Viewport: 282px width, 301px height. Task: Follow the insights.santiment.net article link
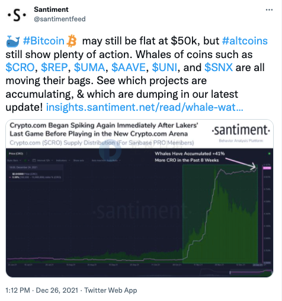(x=145, y=107)
